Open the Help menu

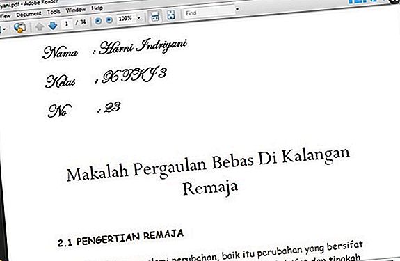[97, 8]
